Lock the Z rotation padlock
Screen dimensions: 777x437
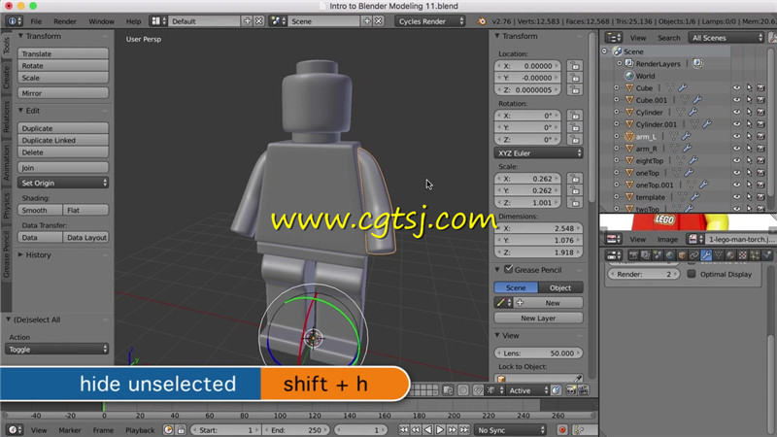click(x=575, y=140)
